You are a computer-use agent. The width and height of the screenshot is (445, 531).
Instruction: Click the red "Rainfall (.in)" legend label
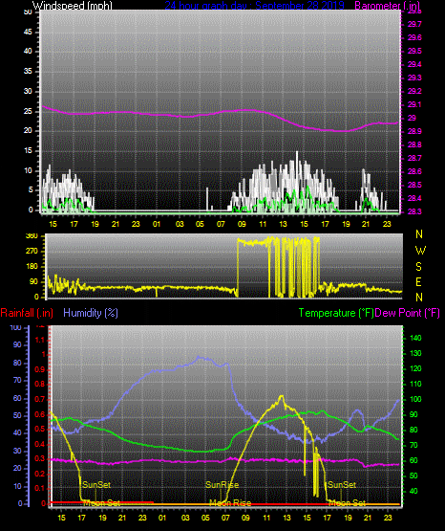[x=27, y=313]
